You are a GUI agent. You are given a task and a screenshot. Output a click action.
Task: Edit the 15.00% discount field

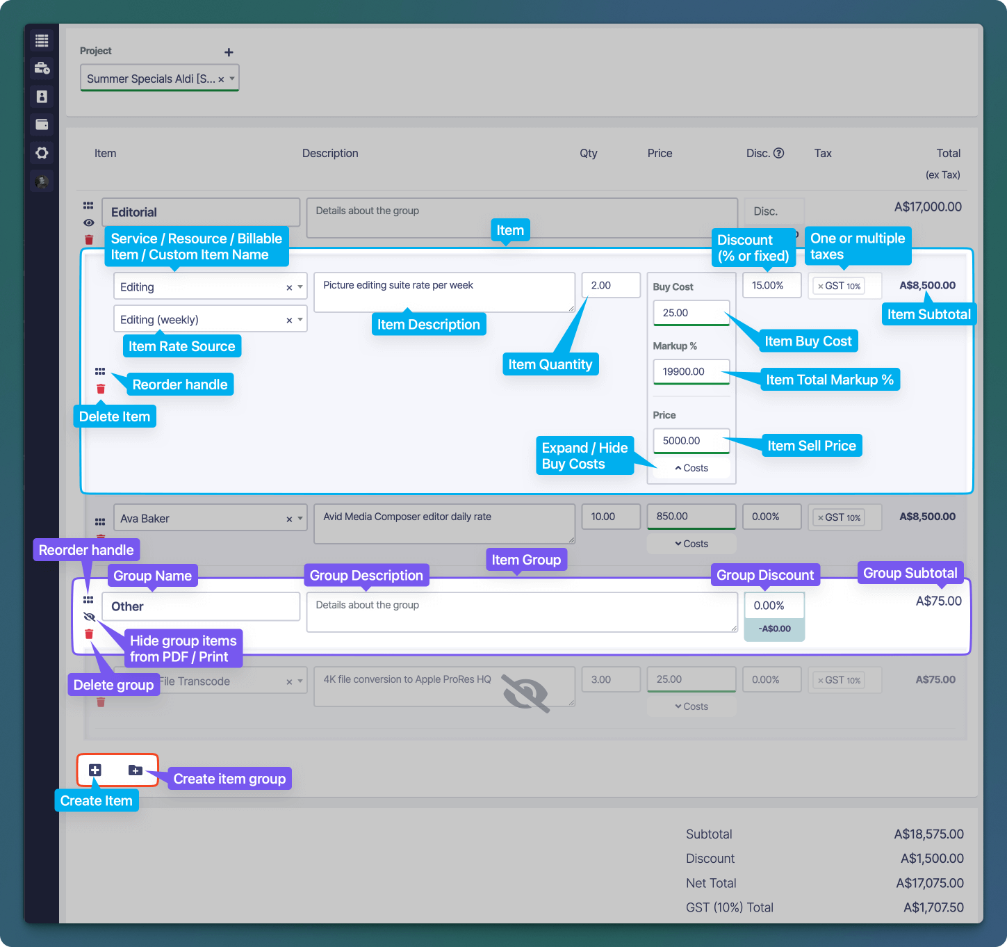tap(772, 285)
